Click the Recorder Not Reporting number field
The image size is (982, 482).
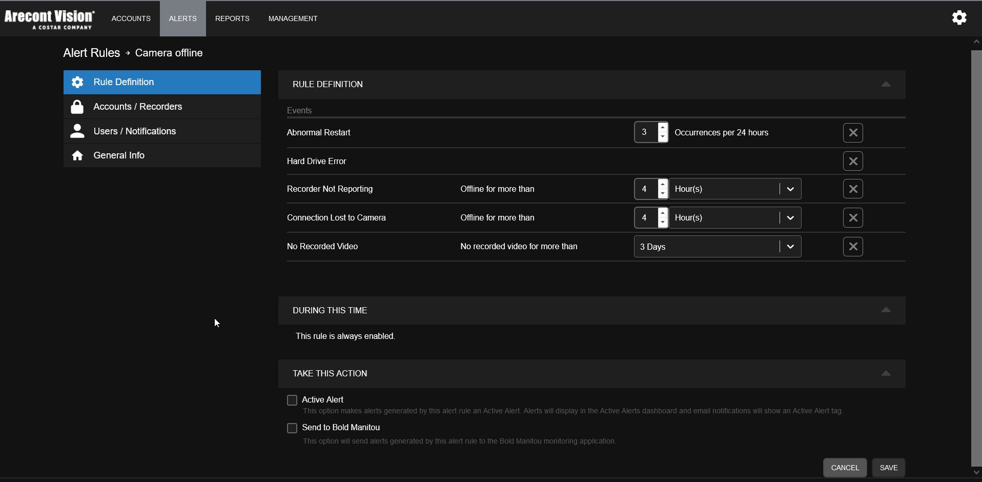tap(646, 189)
